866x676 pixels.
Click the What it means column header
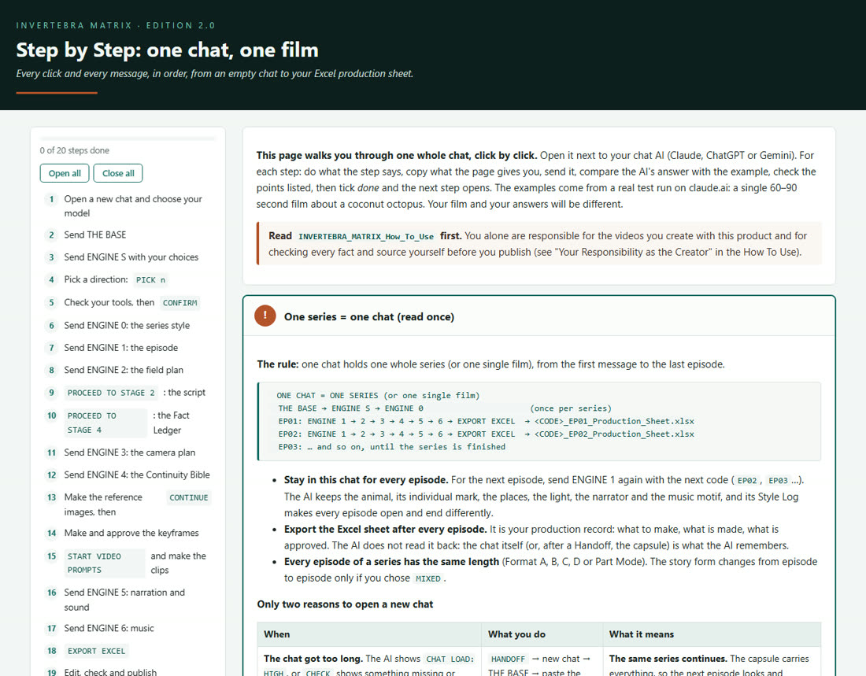[712, 634]
